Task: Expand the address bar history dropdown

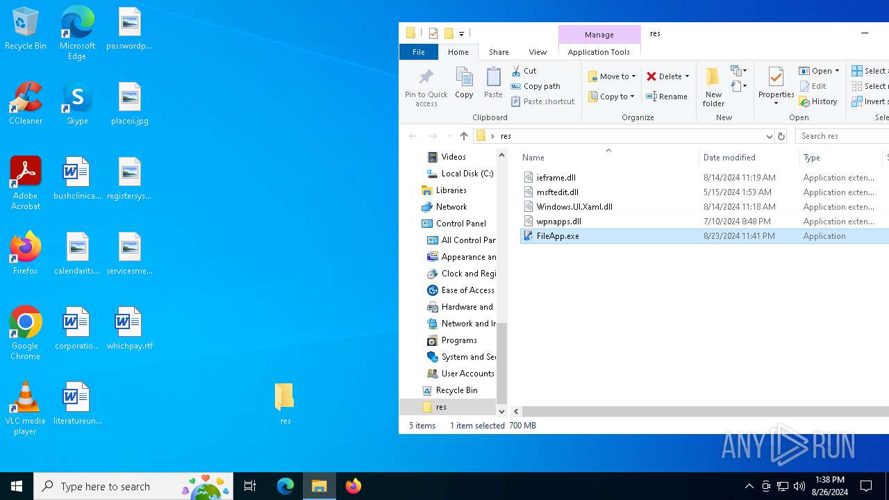Action: tap(769, 136)
